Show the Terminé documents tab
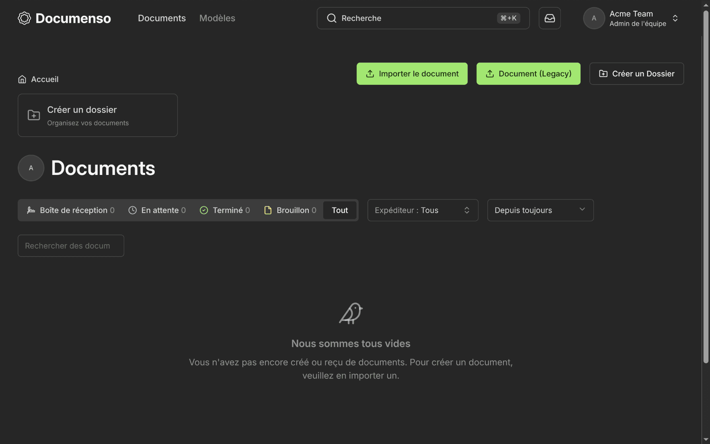The image size is (710, 444). [225, 210]
